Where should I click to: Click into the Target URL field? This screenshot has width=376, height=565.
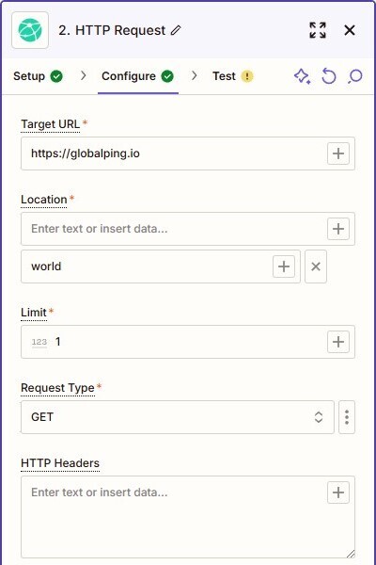point(173,153)
